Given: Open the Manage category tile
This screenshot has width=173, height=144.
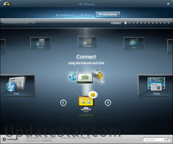Looking at the screenshot, I should click(40, 43).
